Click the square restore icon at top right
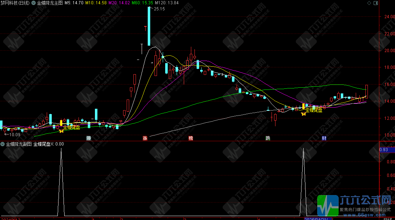Screen dimensions: 395x220 click(x=375, y=3)
